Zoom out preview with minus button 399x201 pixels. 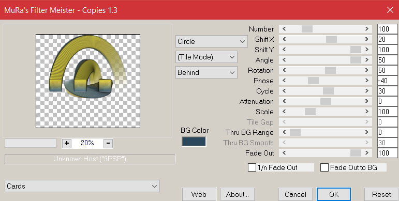pos(108,143)
